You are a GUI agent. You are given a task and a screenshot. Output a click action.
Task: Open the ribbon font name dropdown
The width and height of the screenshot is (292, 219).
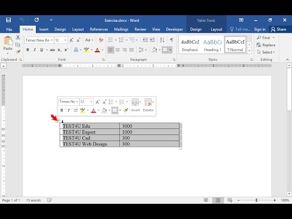click(x=52, y=40)
